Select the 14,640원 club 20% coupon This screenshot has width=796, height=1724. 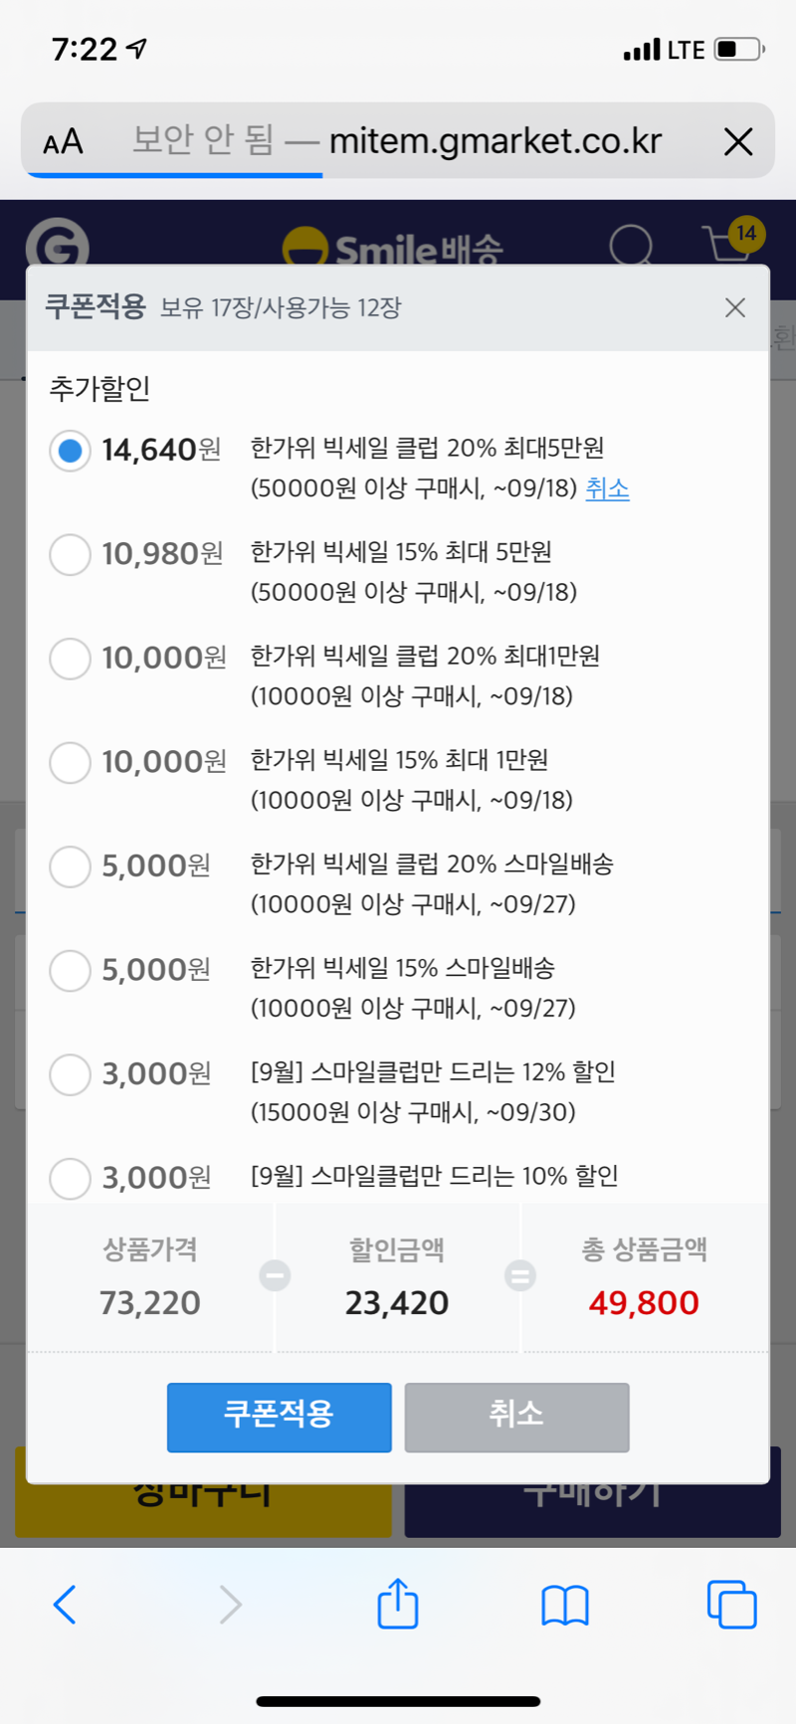[x=70, y=451]
